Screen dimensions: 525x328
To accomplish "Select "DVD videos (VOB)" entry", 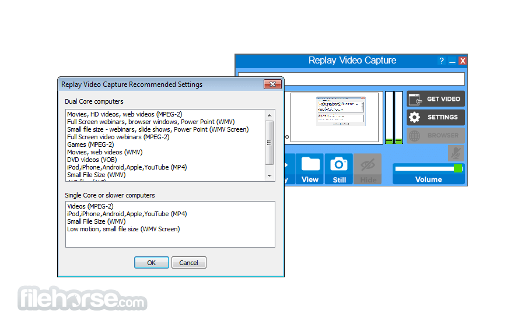I will (92, 160).
